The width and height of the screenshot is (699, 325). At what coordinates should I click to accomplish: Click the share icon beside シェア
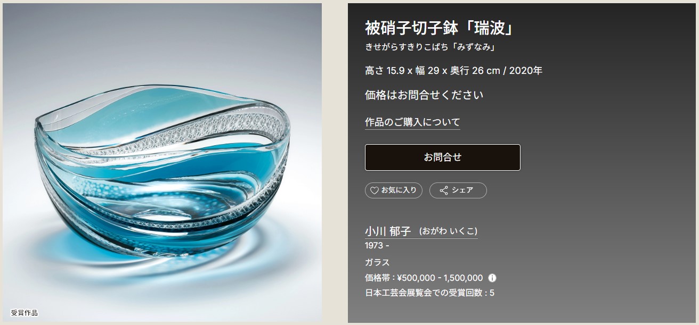pos(443,190)
